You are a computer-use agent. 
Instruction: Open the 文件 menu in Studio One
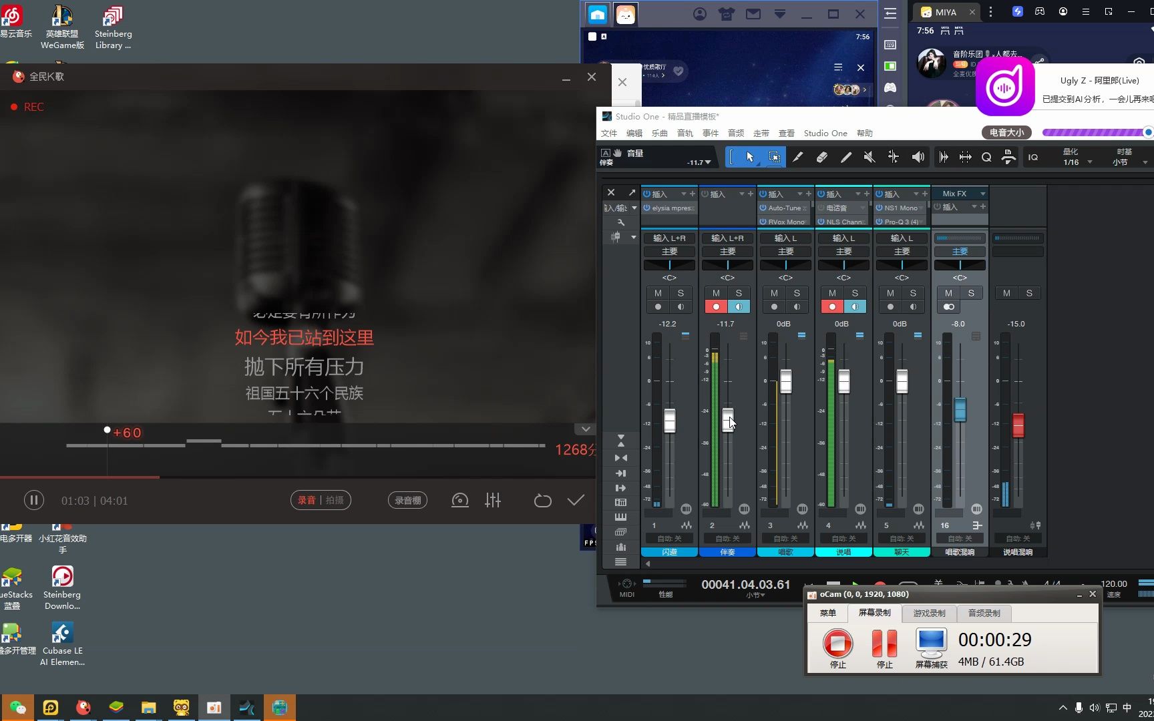tap(609, 133)
